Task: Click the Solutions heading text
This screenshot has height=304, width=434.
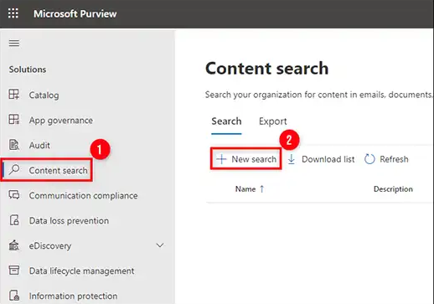Action: [28, 70]
